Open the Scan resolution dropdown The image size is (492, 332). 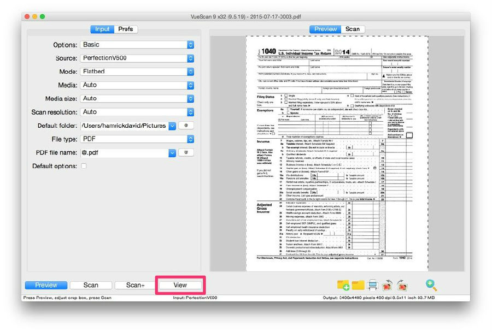137,112
